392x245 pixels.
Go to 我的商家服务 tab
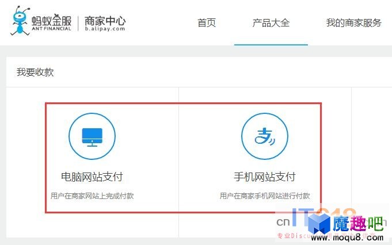click(354, 23)
